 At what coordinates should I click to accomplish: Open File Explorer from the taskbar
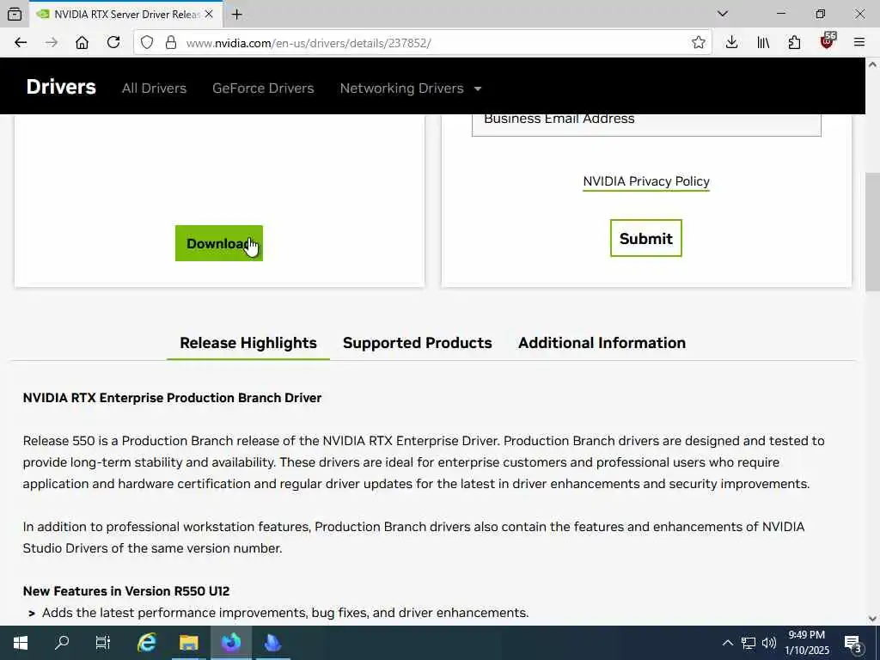click(188, 643)
